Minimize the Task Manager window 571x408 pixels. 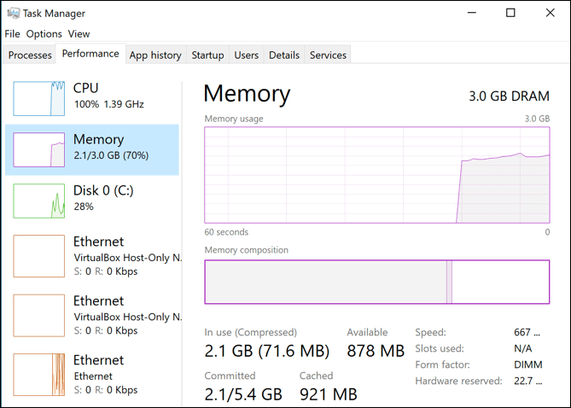472,13
